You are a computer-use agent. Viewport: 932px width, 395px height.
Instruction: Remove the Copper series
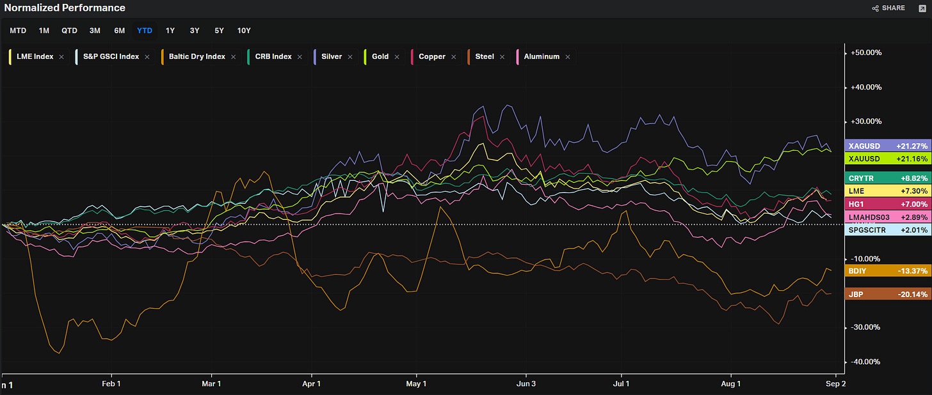coord(453,57)
